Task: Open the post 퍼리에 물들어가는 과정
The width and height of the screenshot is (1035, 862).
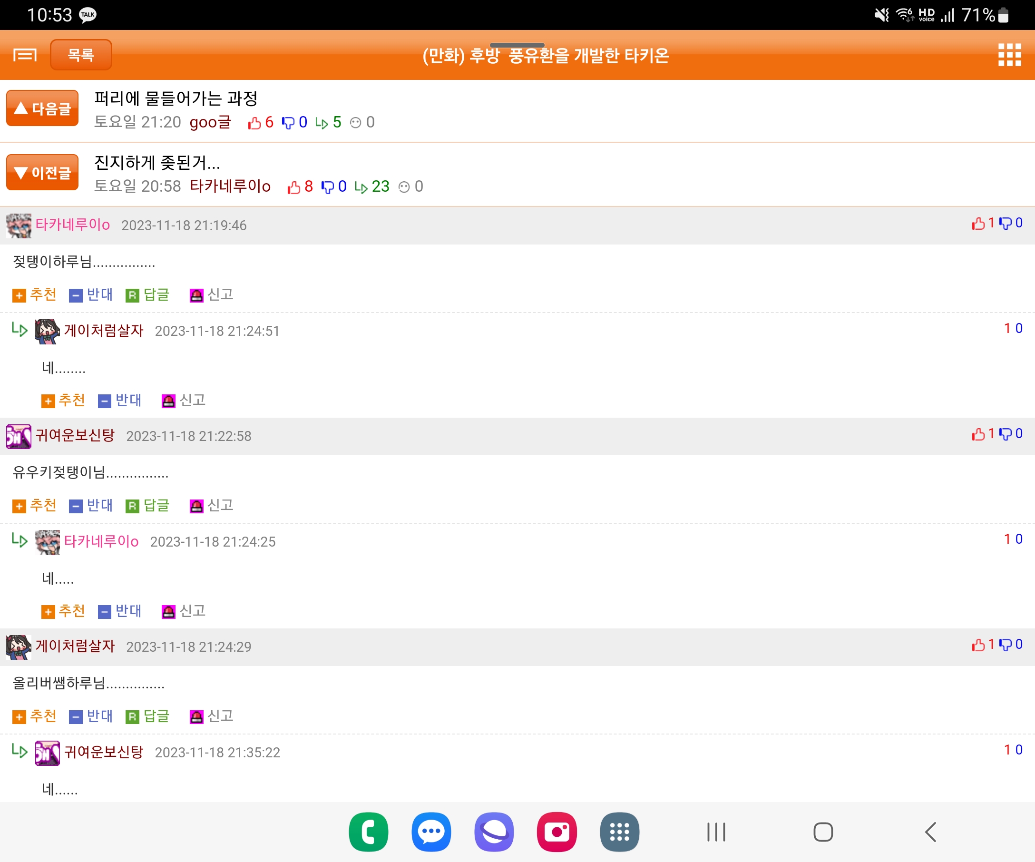Action: click(176, 98)
